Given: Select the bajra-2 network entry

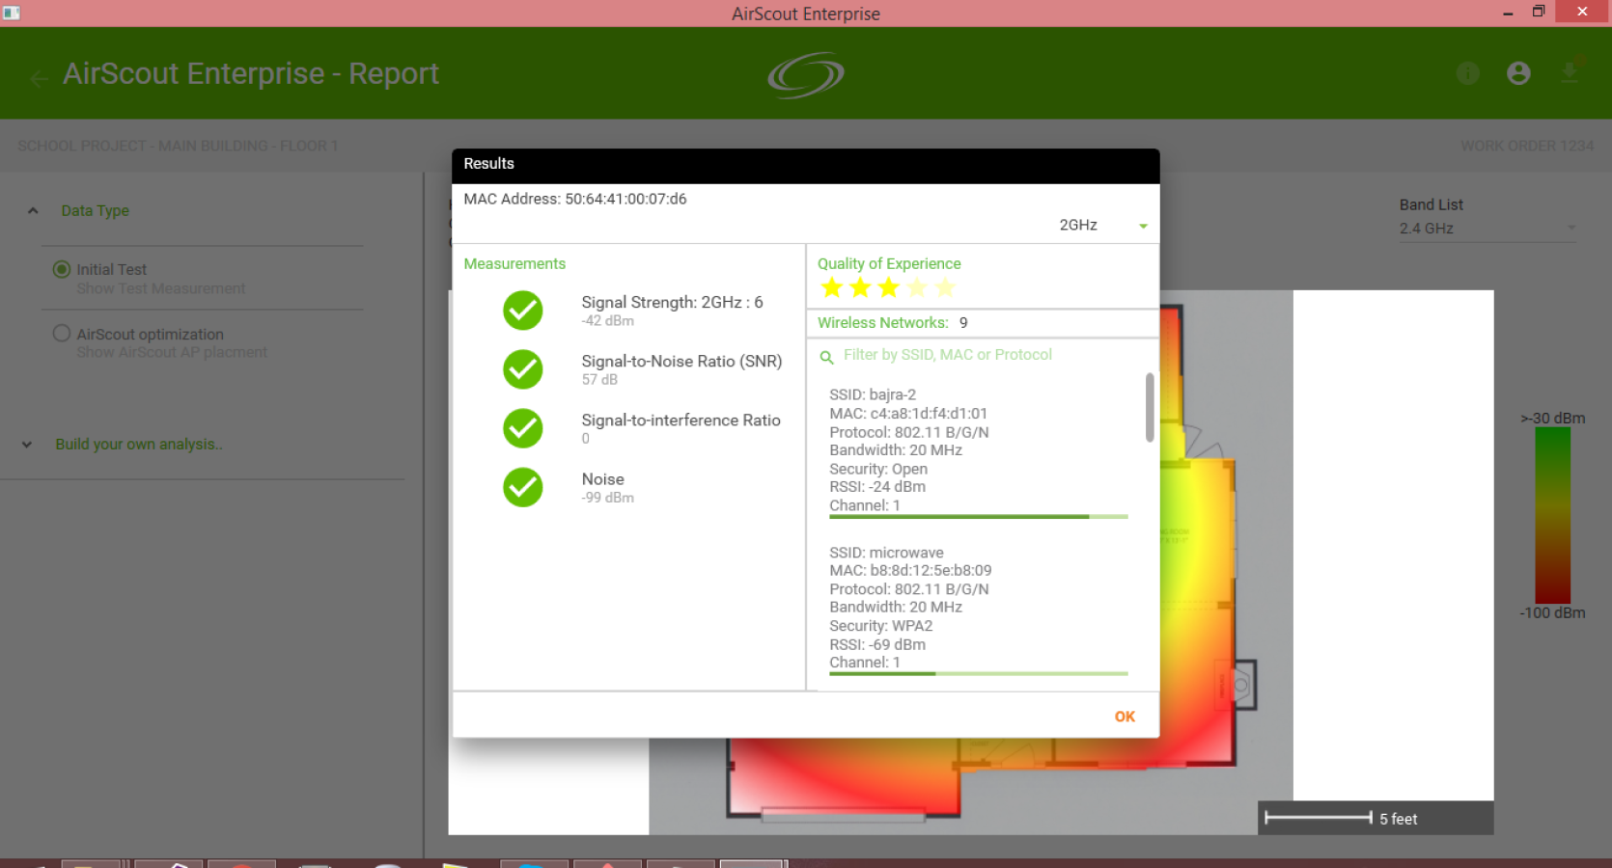Looking at the screenshot, I should point(979,450).
